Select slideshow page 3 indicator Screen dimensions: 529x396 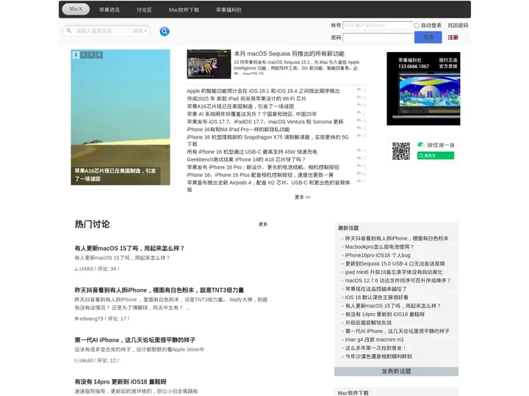[x=91, y=54]
